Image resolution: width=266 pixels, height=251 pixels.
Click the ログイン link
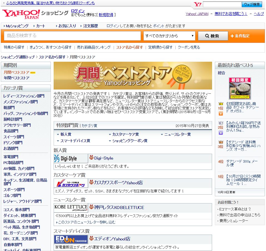point(78,11)
